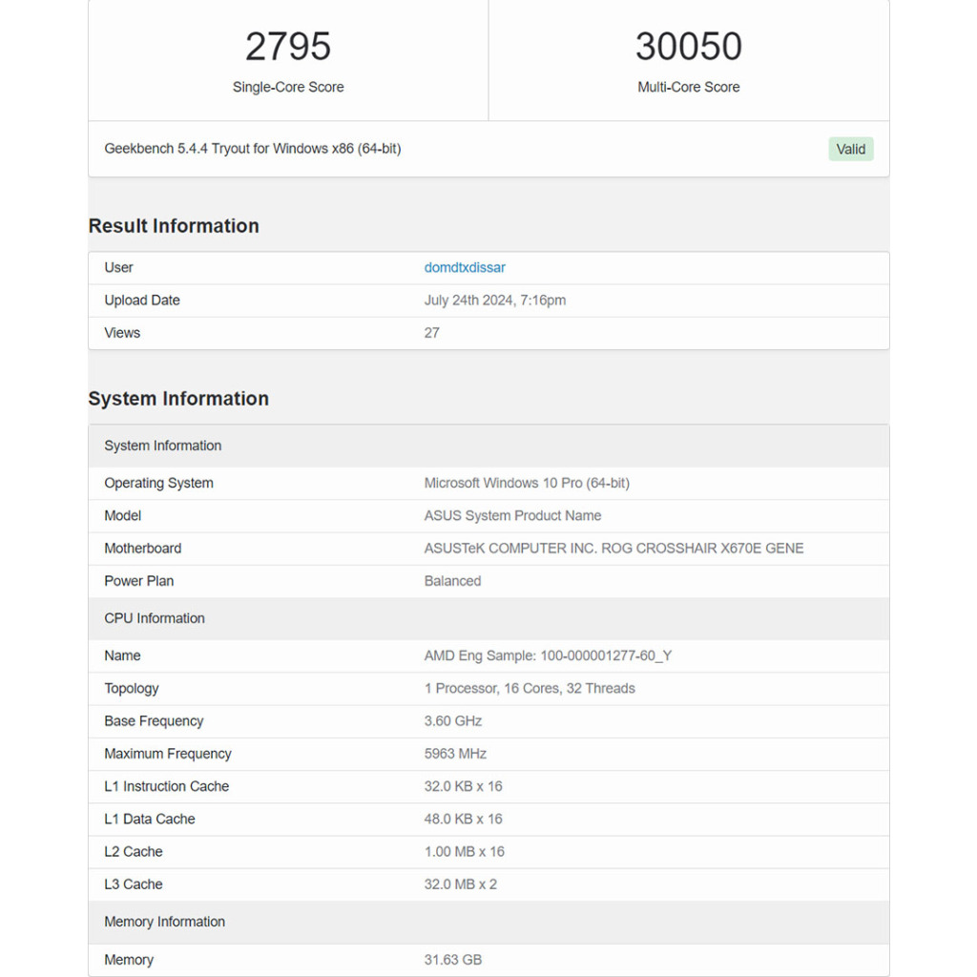Click the large System Information heading
The image size is (977, 977).
[178, 398]
